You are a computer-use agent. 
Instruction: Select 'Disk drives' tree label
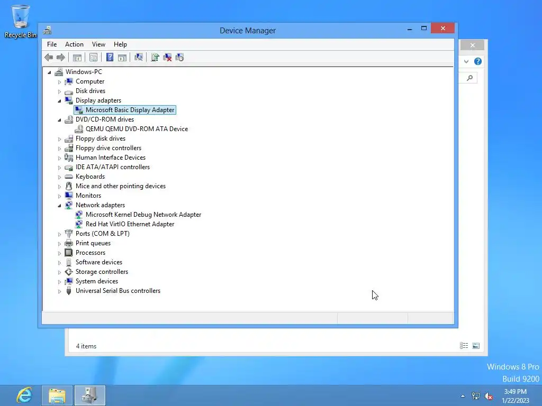(91, 91)
